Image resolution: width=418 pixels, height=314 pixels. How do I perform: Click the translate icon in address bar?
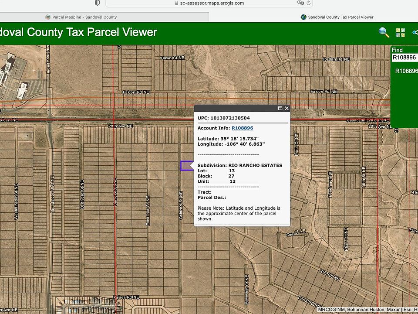(x=300, y=3)
